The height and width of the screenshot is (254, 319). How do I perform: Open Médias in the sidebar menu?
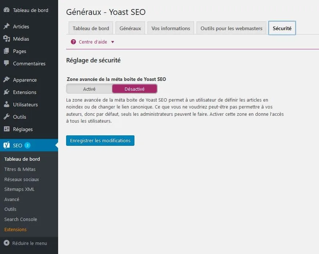(29, 39)
